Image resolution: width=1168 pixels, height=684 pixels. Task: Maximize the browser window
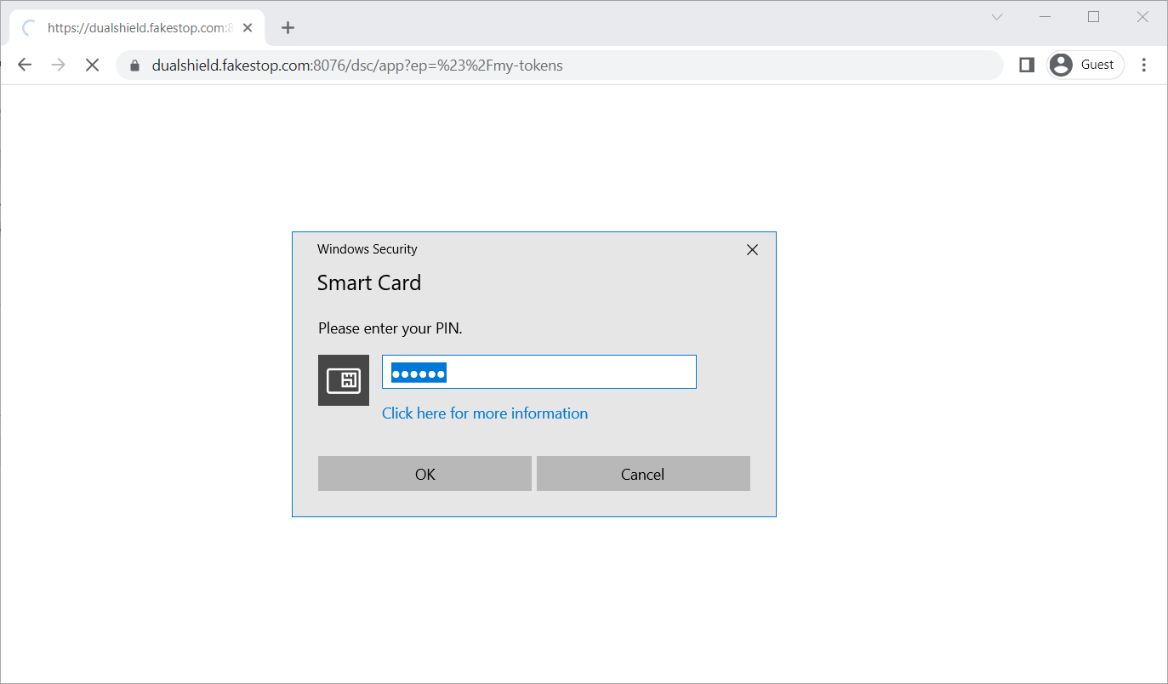(1094, 17)
